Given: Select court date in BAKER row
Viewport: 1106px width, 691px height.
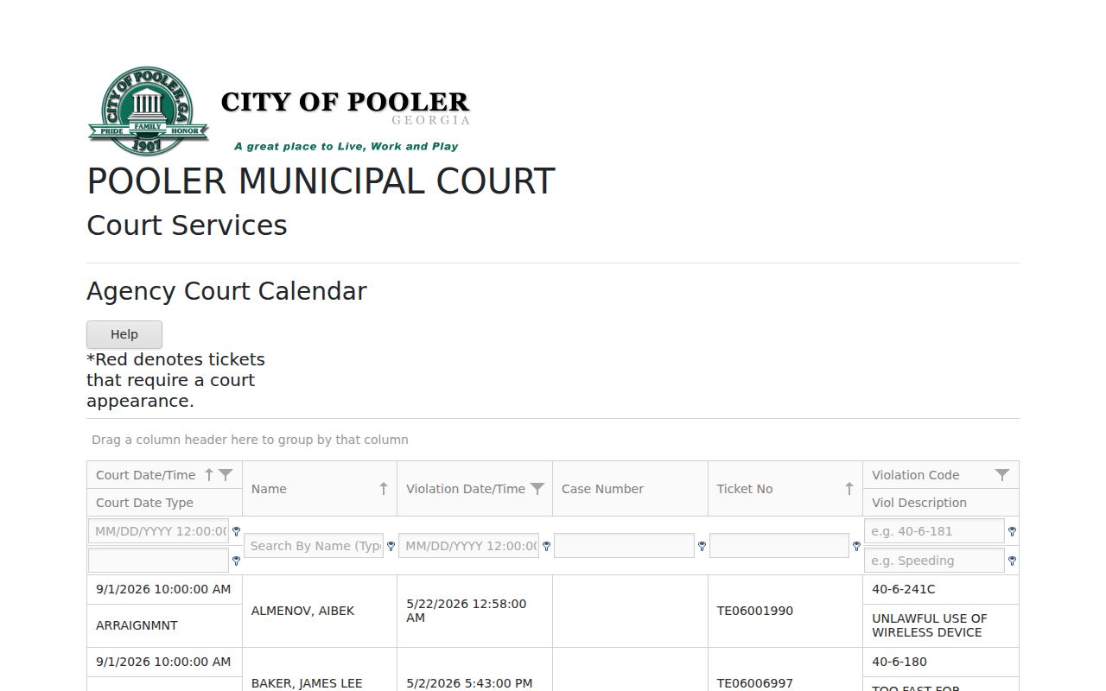Looking at the screenshot, I should click(163, 662).
